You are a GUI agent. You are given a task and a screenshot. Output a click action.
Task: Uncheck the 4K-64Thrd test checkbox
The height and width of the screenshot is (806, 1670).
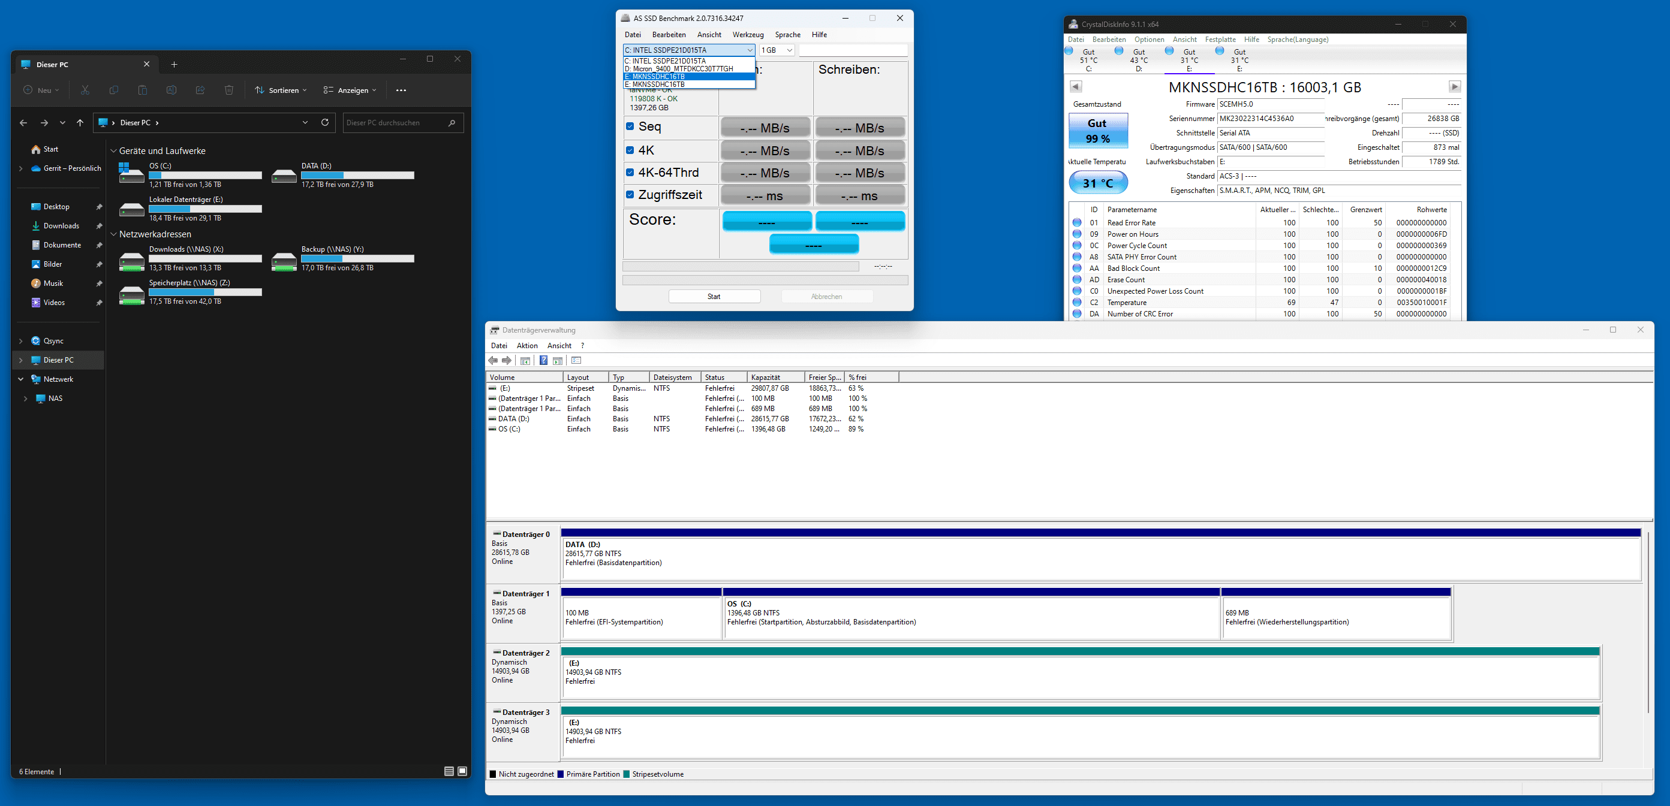click(630, 173)
